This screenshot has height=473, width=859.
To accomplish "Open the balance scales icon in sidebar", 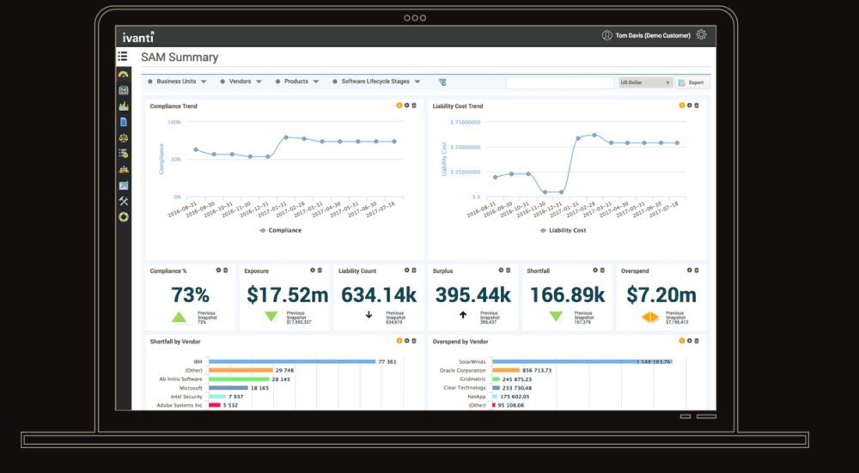I will pyautogui.click(x=123, y=136).
